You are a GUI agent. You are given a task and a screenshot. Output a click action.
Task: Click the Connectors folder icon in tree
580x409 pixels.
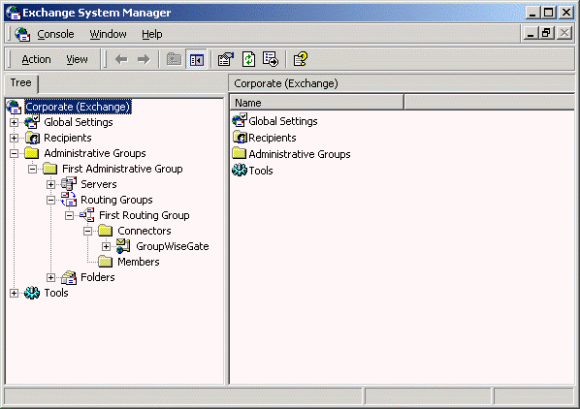pos(106,231)
